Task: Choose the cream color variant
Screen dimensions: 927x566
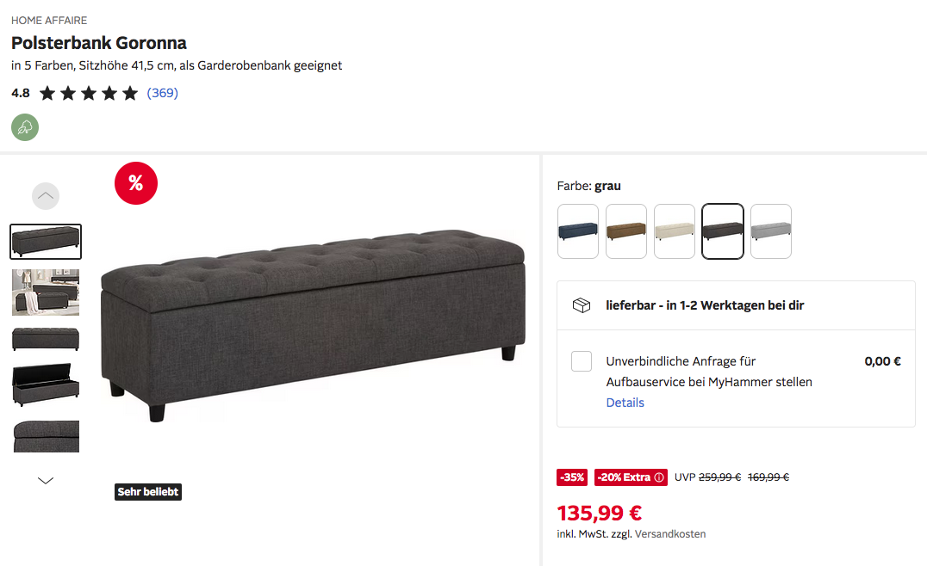Action: [675, 231]
